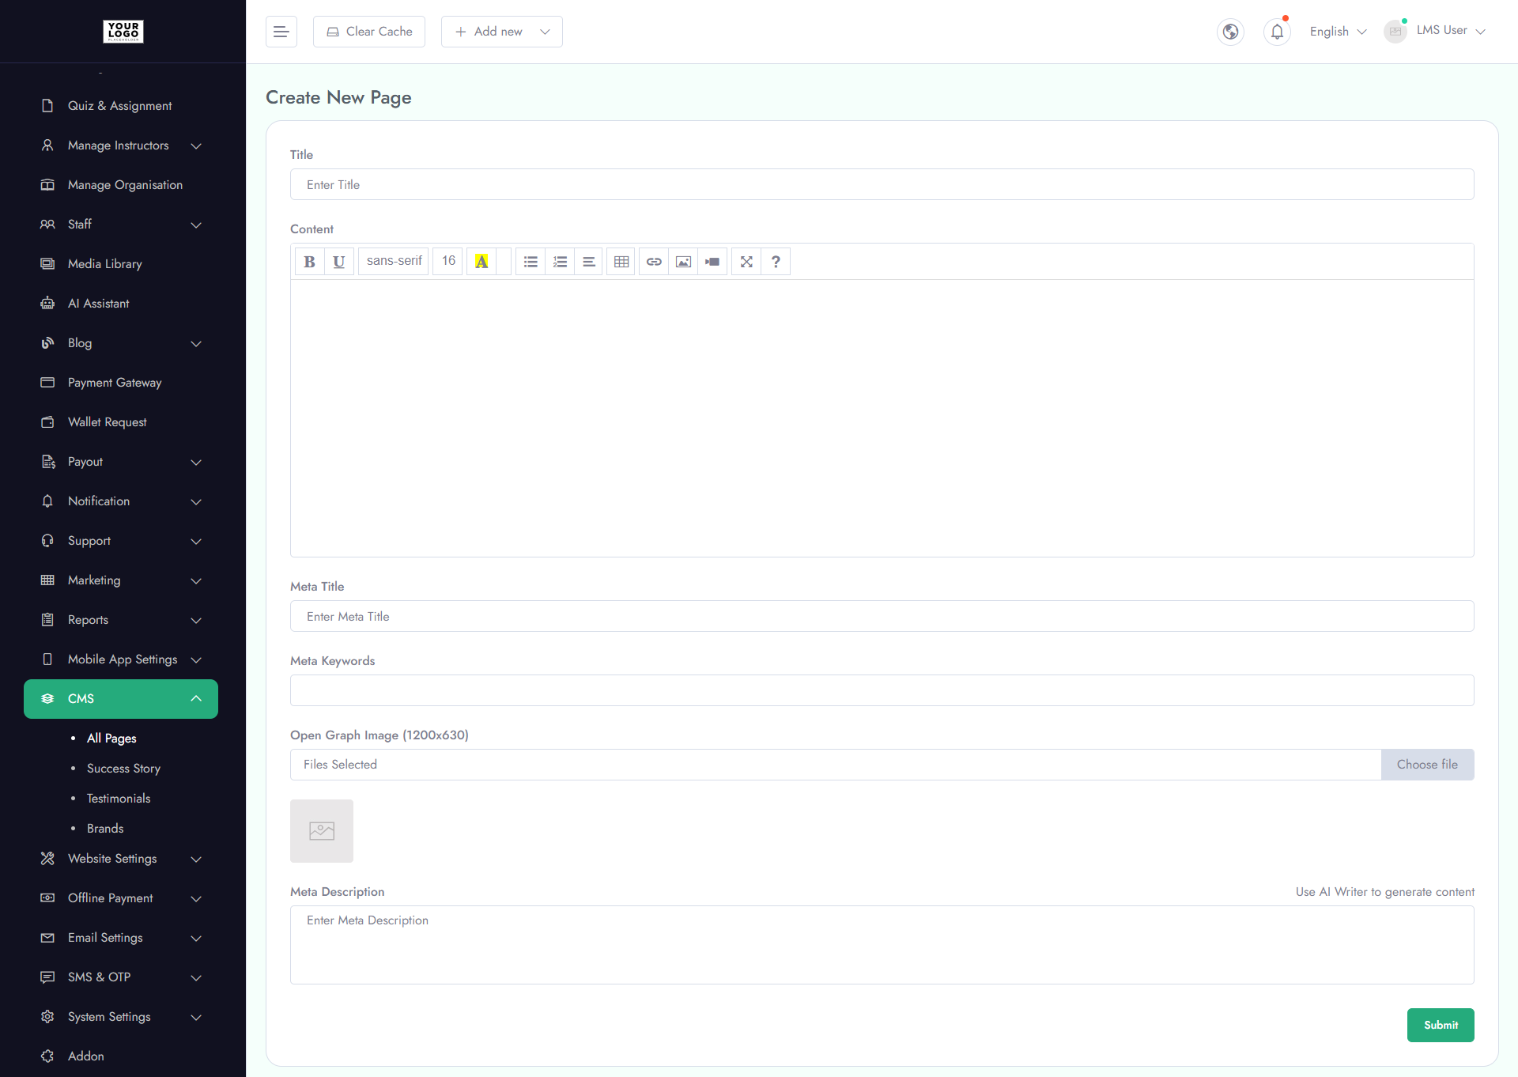Image resolution: width=1518 pixels, height=1077 pixels.
Task: Open Quiz & Assignment menu
Action: click(x=121, y=106)
